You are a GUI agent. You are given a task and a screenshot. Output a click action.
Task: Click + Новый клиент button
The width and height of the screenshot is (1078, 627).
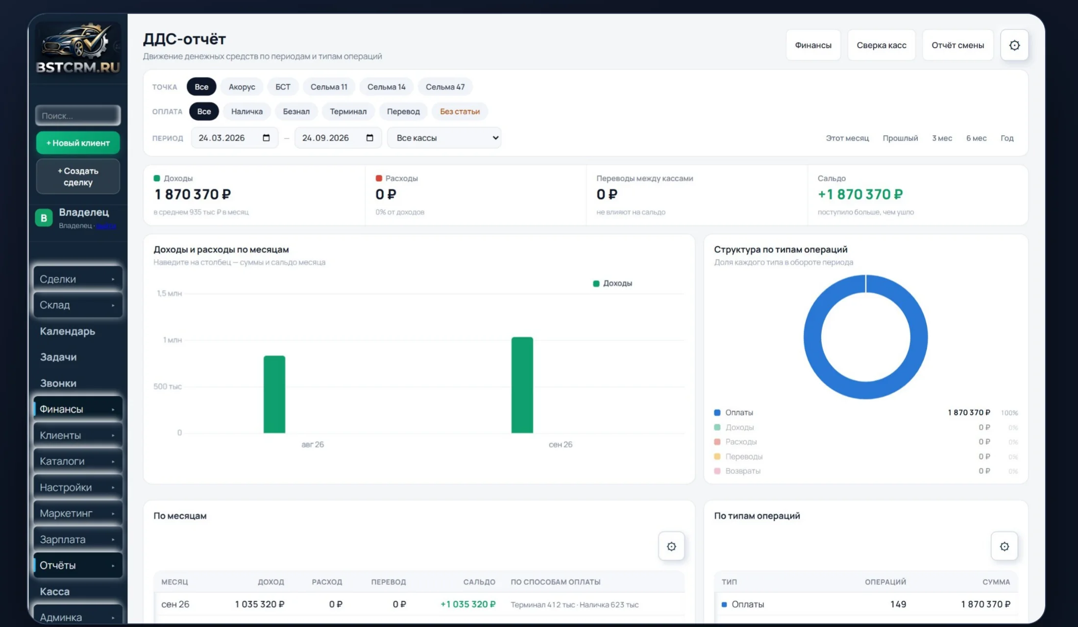click(x=78, y=143)
